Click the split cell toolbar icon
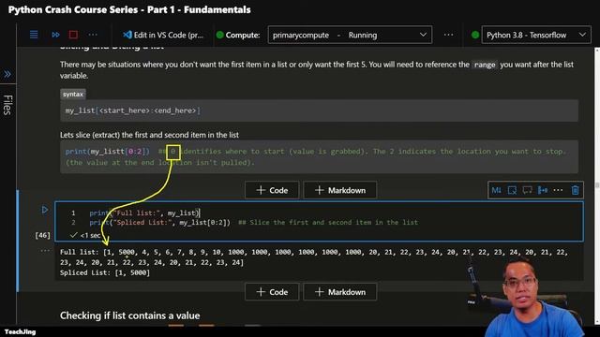Screen dimensions: 600x337 (543, 190)
